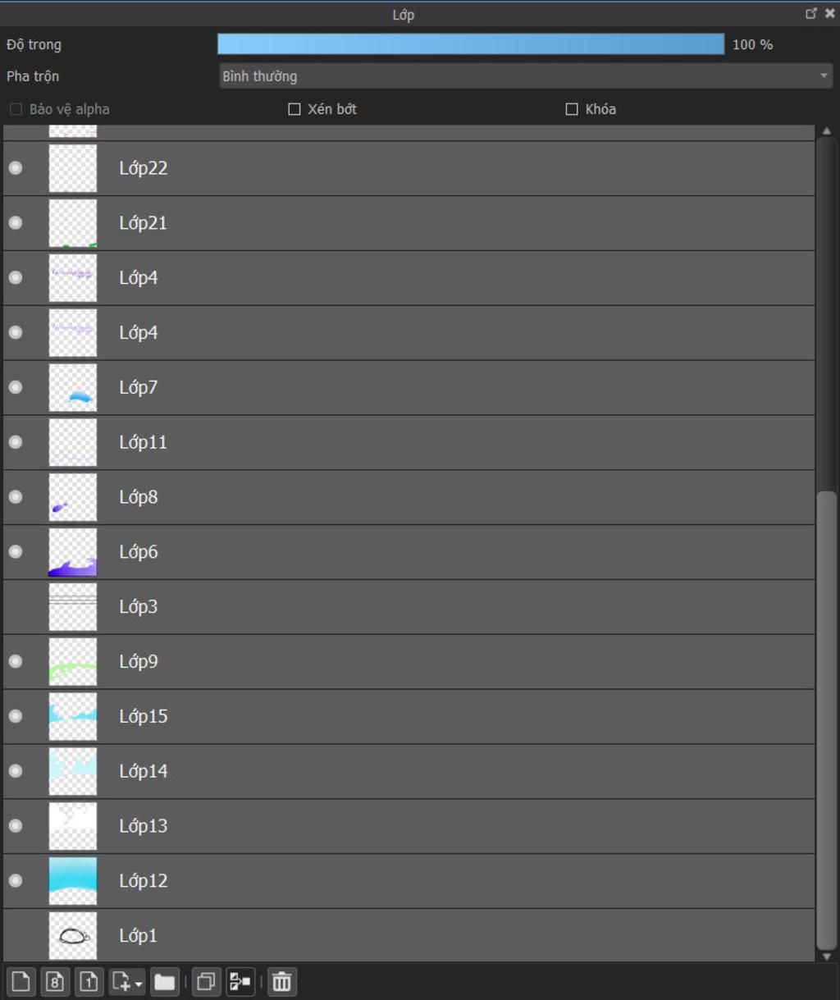840x1000 pixels.
Task: Open the Pha trộn blend mode dropdown
Action: 526,76
